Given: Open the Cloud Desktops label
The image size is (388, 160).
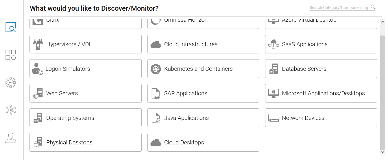Looking at the screenshot, I should point(184,142).
